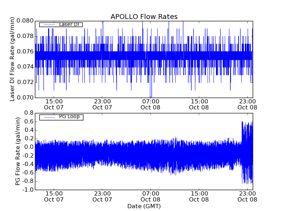Click '15:00 Oct 08' label under top plot
The width and height of the screenshot is (281, 211).
(x=199, y=104)
